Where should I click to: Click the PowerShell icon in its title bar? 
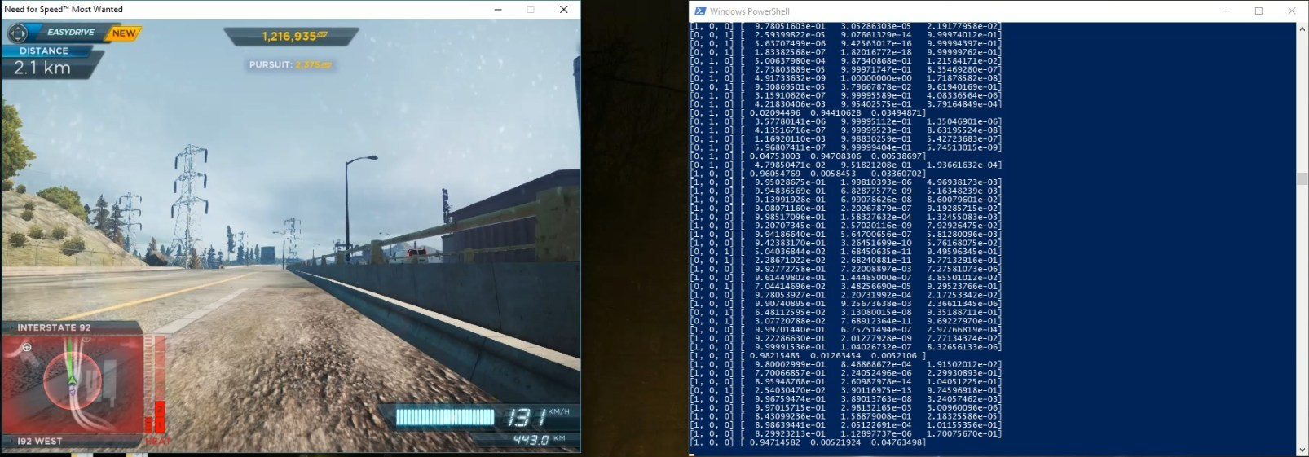700,11
